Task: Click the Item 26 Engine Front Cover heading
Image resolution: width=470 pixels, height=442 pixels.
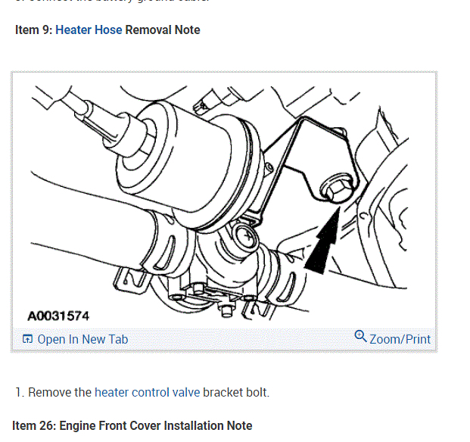Action: 132,425
